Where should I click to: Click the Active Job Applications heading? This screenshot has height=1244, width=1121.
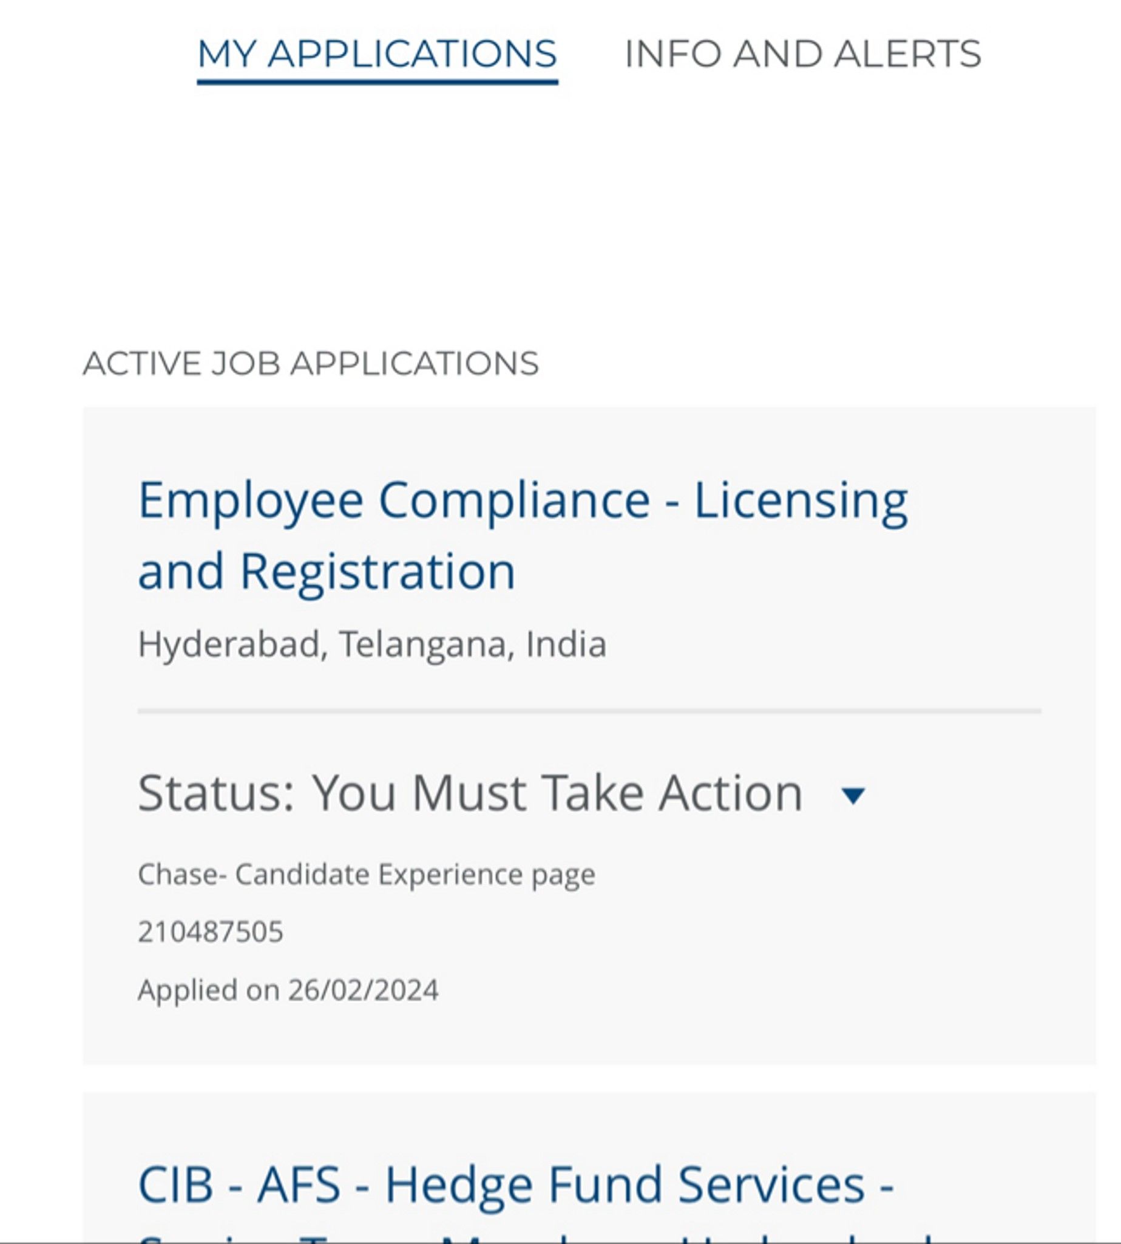[310, 363]
